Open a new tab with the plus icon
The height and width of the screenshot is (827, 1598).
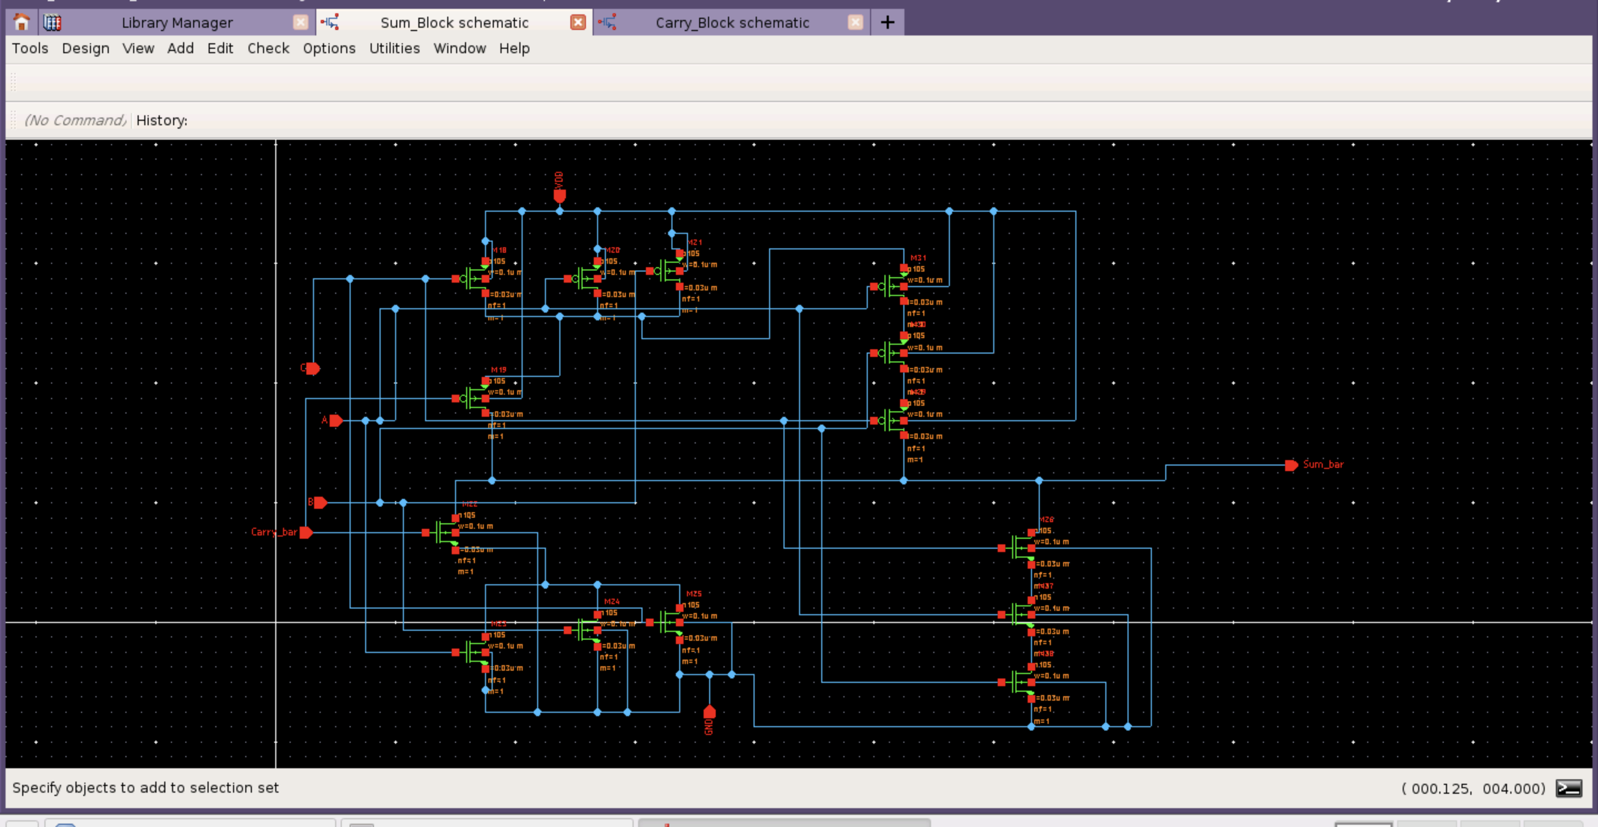click(x=887, y=22)
